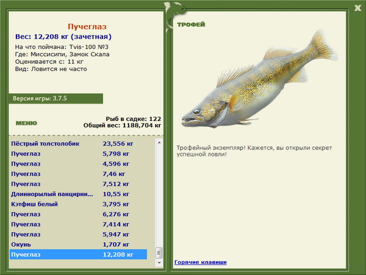Select Пёстрый толстолобик 23,556 кг entry
This screenshot has width=366, height=275.
pos(78,144)
